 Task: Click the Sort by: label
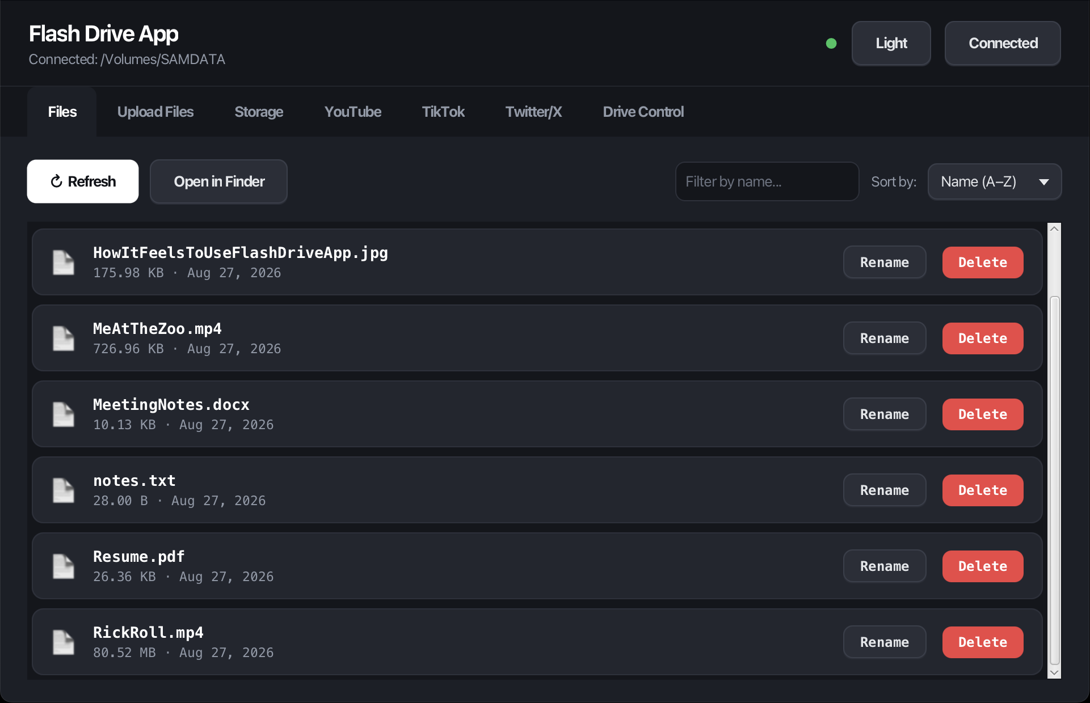click(x=894, y=181)
